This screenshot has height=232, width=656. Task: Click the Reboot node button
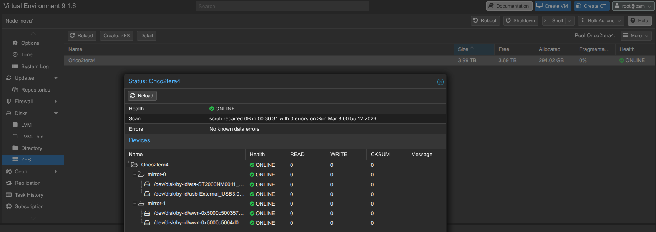click(x=485, y=21)
